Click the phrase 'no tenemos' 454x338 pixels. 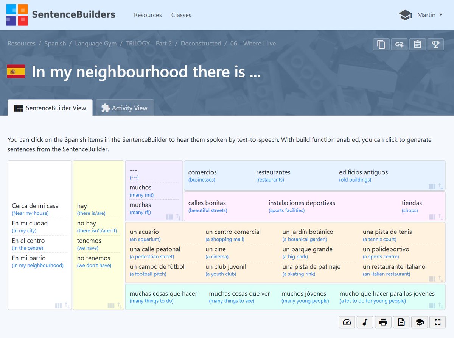point(94,258)
